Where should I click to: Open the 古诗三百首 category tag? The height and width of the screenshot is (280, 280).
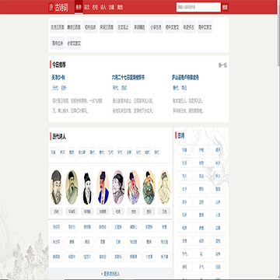[58, 27]
